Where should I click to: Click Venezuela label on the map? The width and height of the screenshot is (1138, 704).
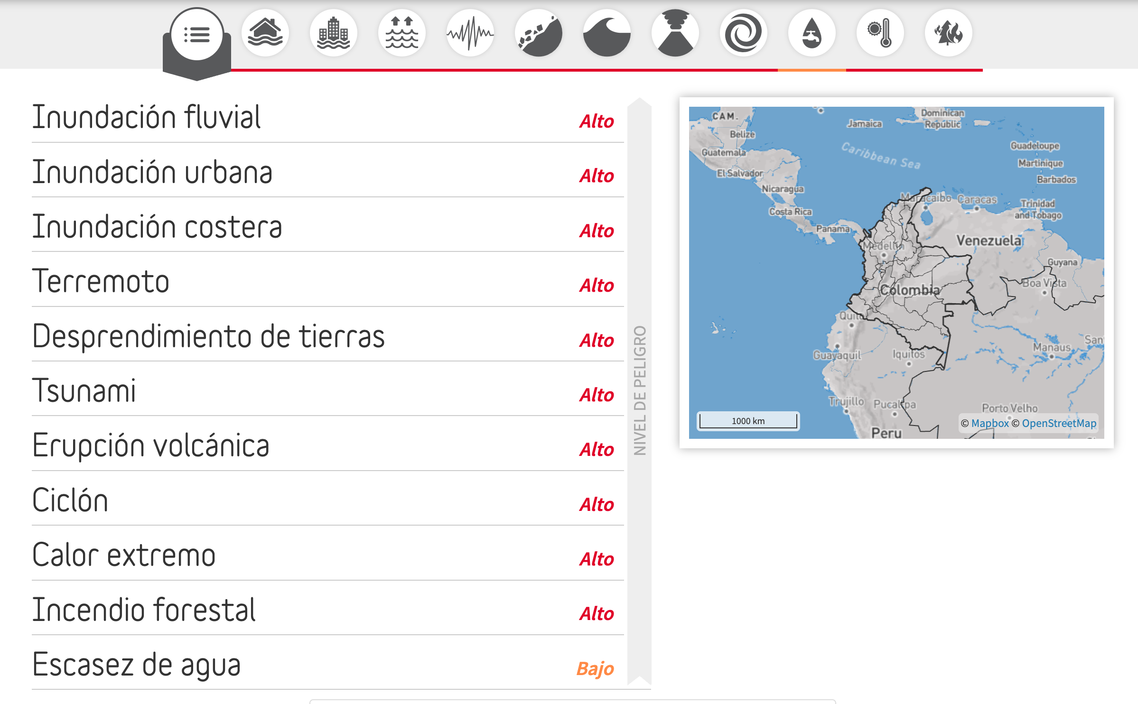click(x=989, y=241)
